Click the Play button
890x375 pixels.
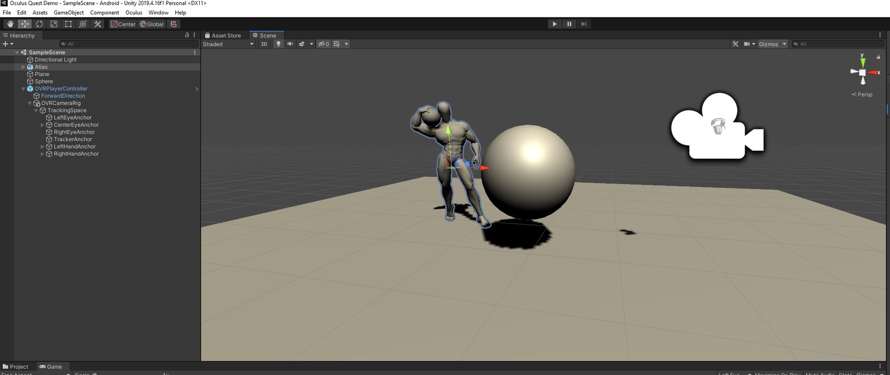tap(554, 24)
